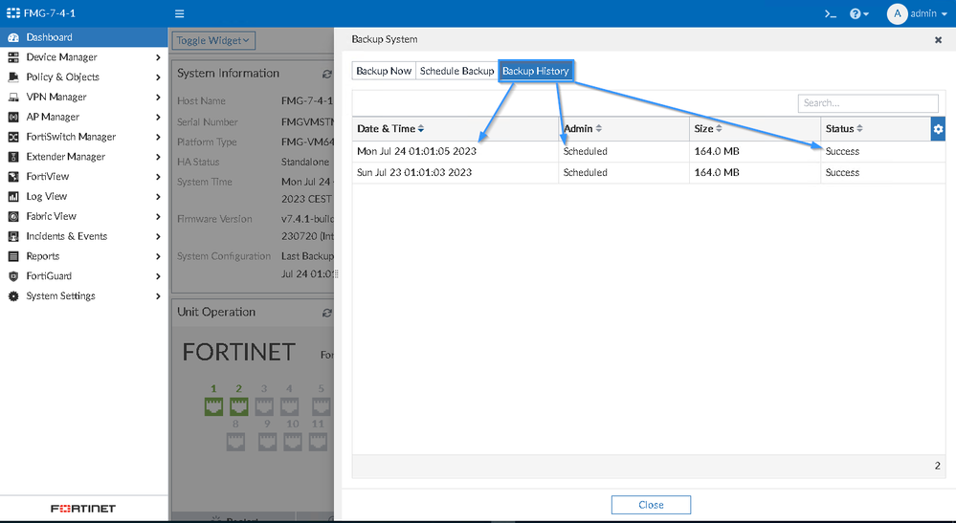
Task: Expand Log View submenu chevron
Action: [x=158, y=197]
